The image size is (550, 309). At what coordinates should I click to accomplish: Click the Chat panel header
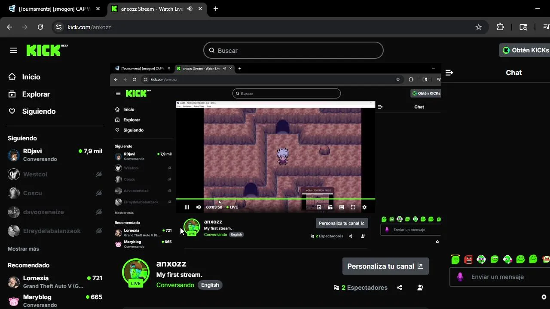tap(513, 73)
